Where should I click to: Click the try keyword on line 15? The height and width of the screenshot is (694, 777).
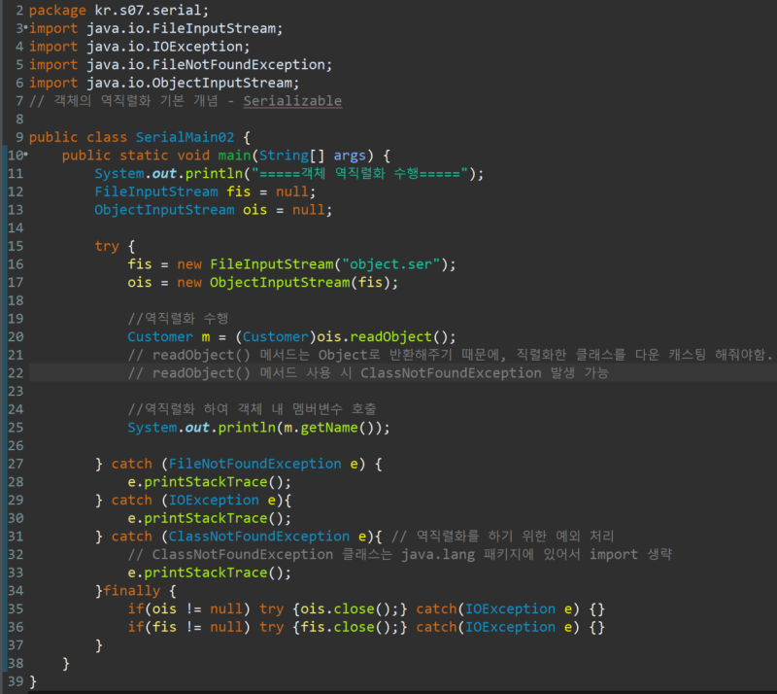(x=107, y=246)
